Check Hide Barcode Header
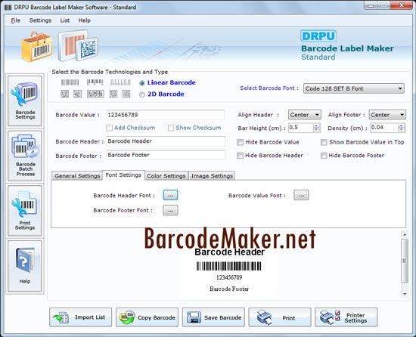 (240, 156)
